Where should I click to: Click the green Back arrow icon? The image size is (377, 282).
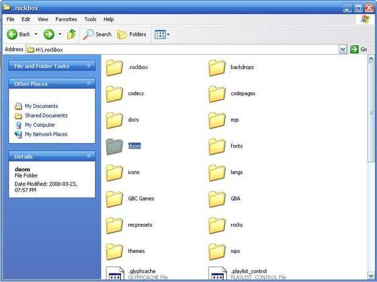[x=12, y=35]
